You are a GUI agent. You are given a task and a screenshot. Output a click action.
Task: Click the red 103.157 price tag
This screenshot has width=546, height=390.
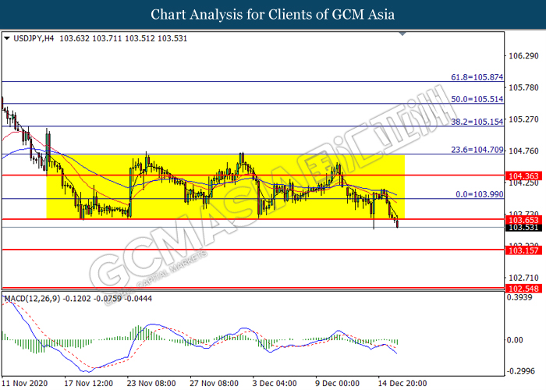tap(523, 250)
